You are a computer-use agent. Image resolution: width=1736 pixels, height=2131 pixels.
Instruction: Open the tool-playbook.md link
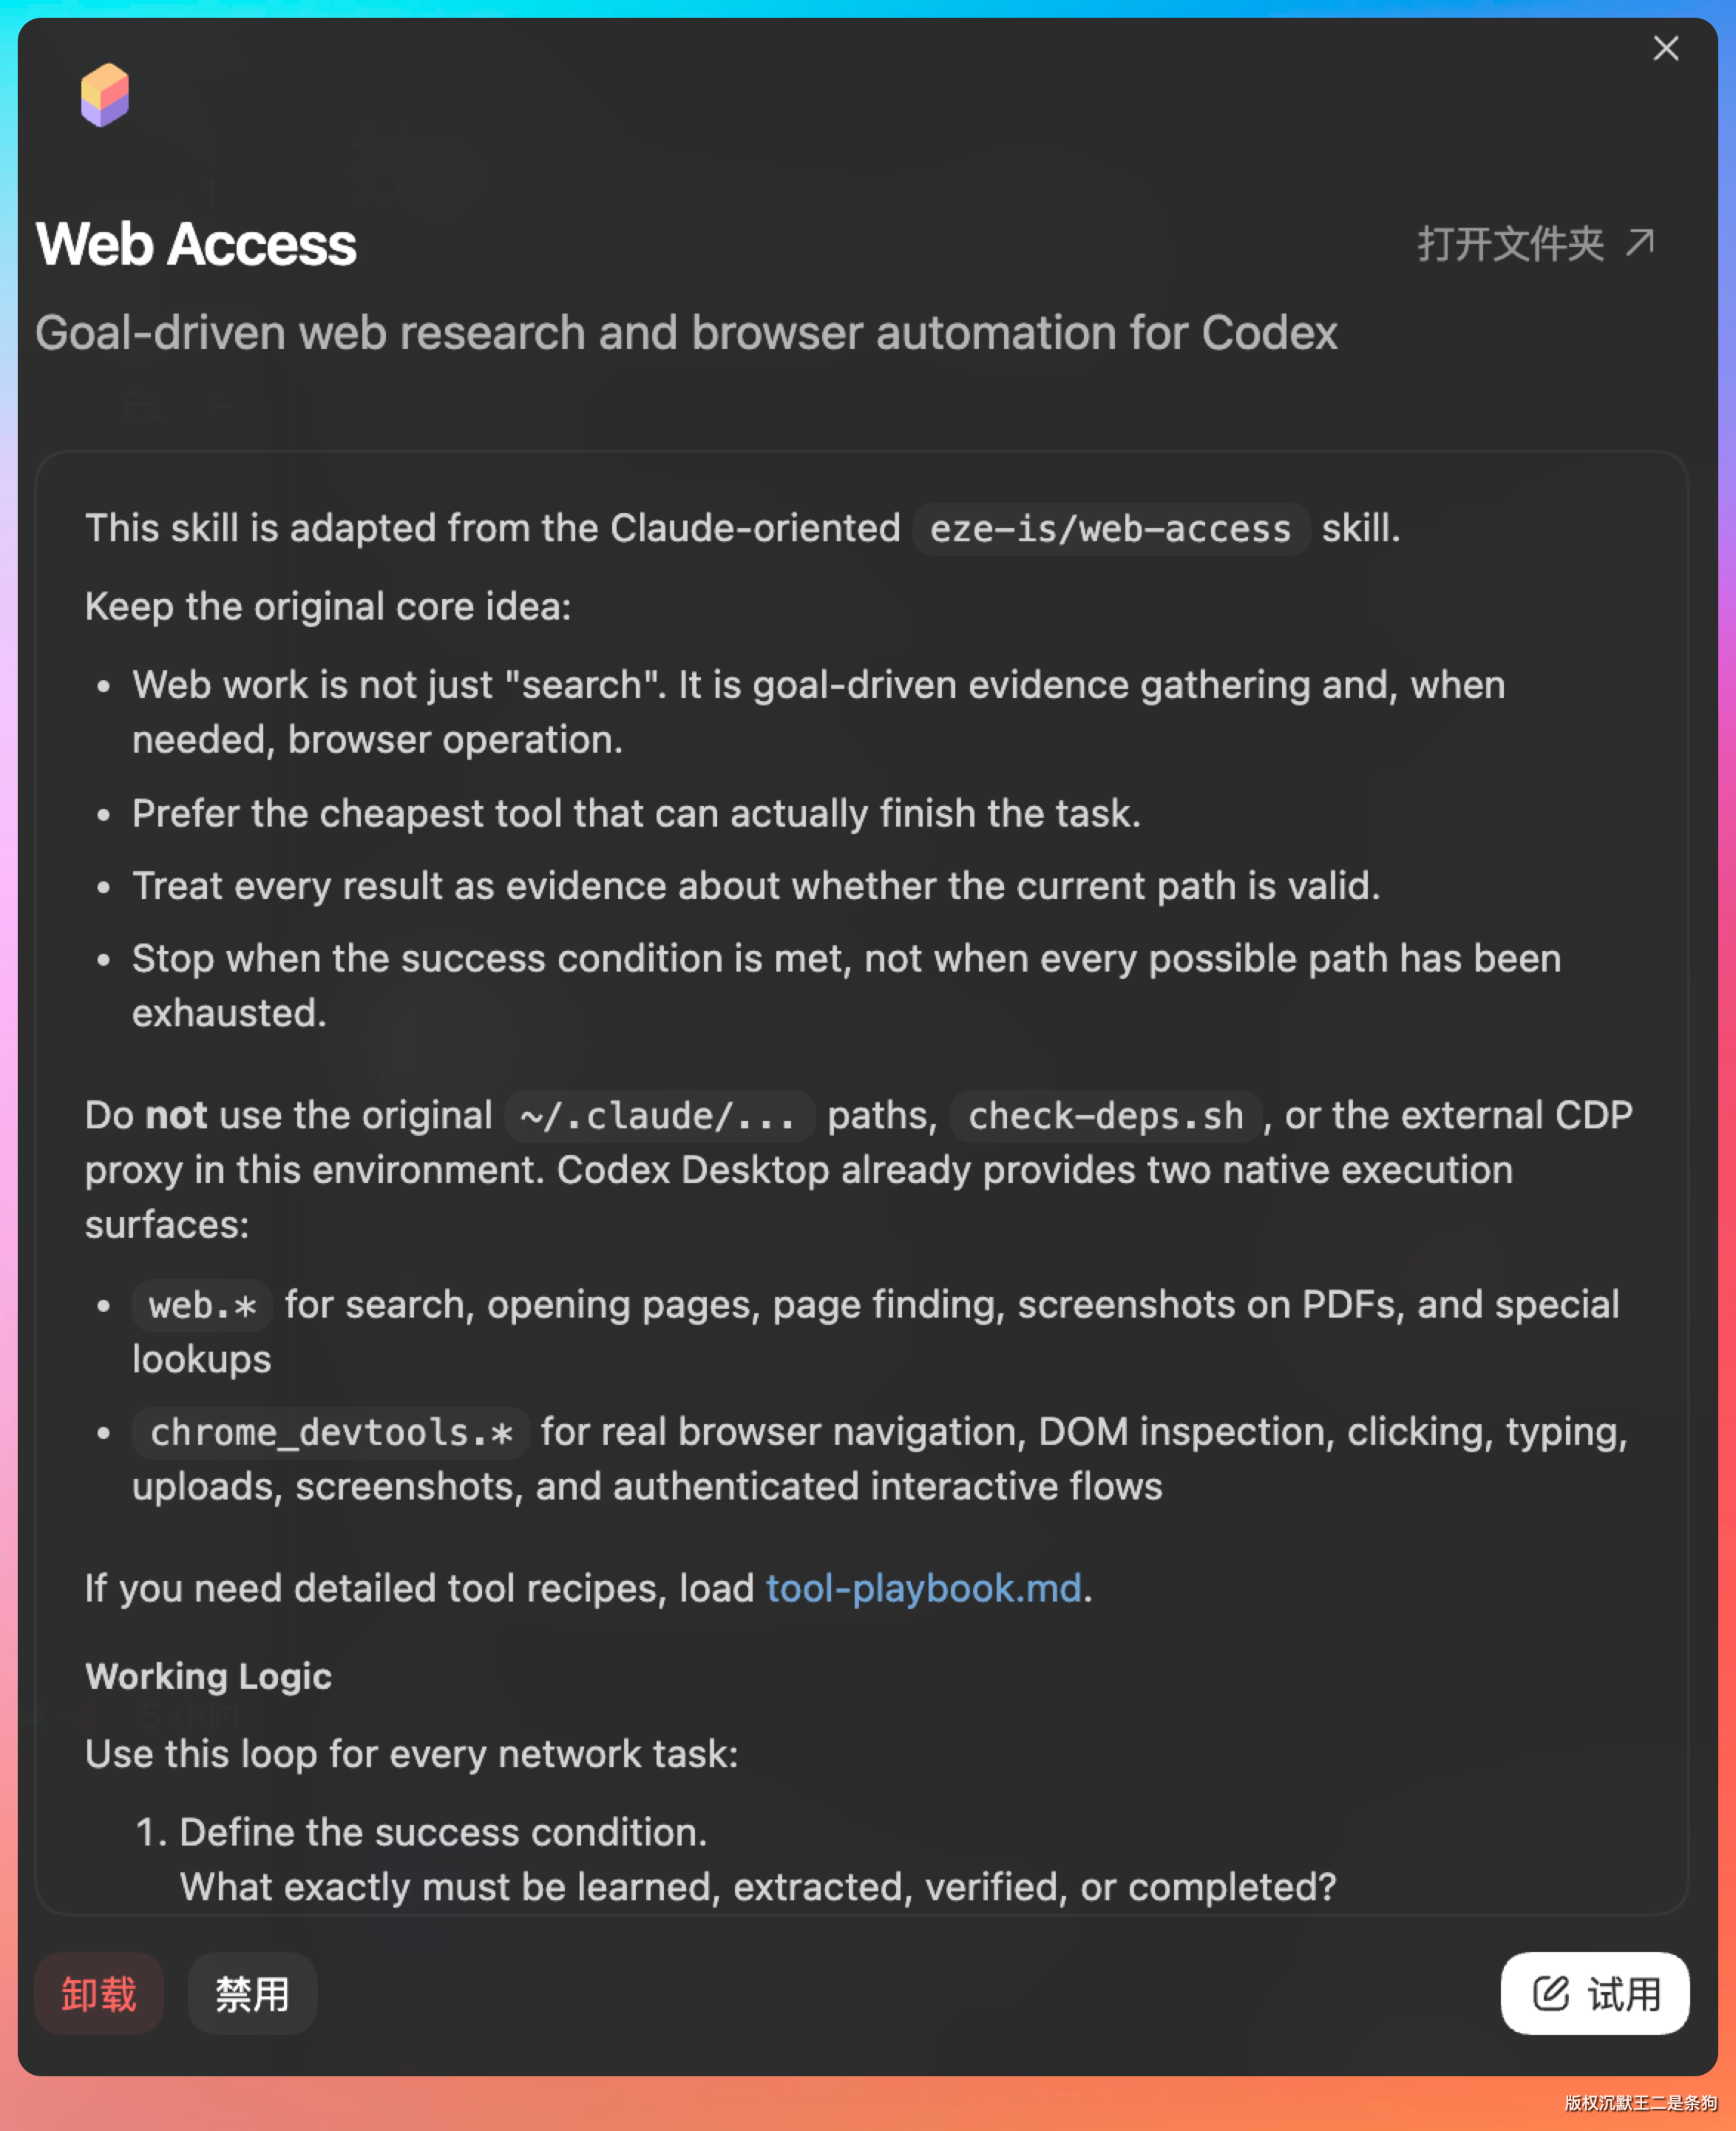923,1588
